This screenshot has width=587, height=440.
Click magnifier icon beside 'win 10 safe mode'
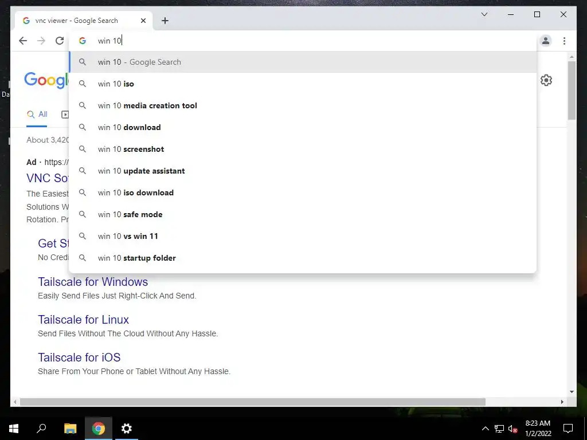coord(83,214)
